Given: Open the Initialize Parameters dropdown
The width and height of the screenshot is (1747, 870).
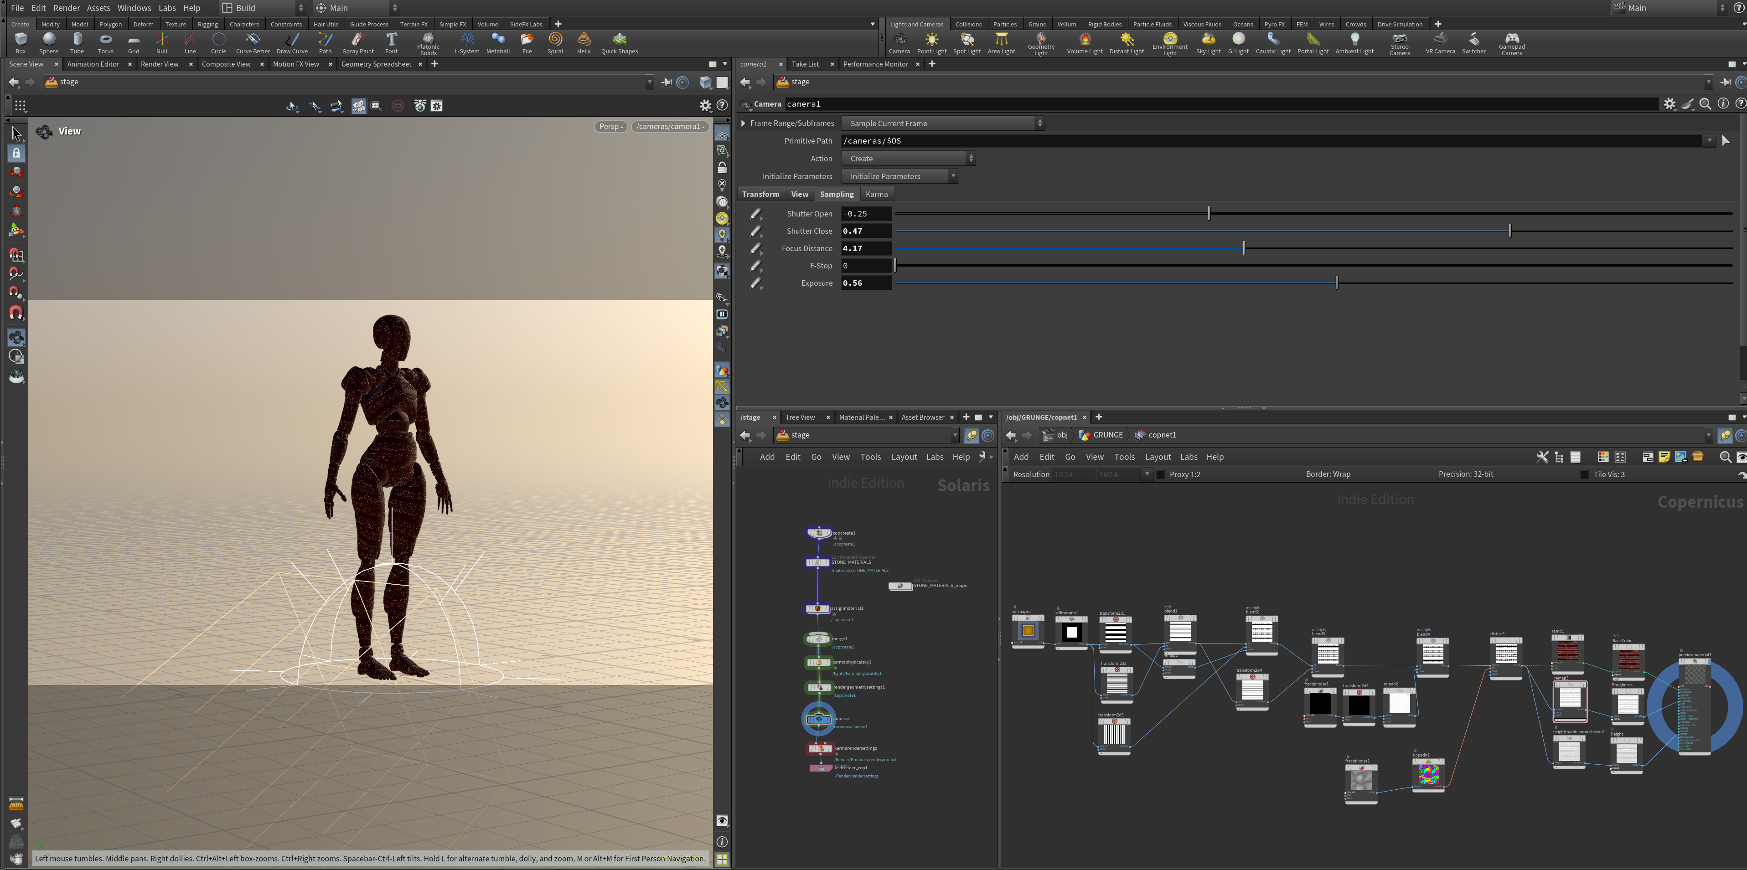Looking at the screenshot, I should click(x=899, y=176).
